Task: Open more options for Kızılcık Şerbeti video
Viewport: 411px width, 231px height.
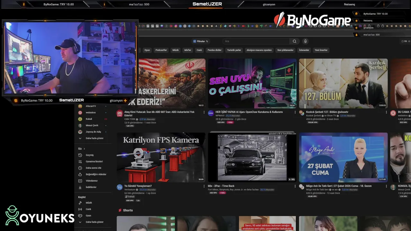Action: tap(386, 112)
